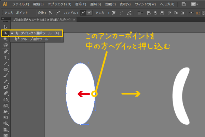Open the ファイル(F) menu
205x137 pixels.
coord(21,4)
